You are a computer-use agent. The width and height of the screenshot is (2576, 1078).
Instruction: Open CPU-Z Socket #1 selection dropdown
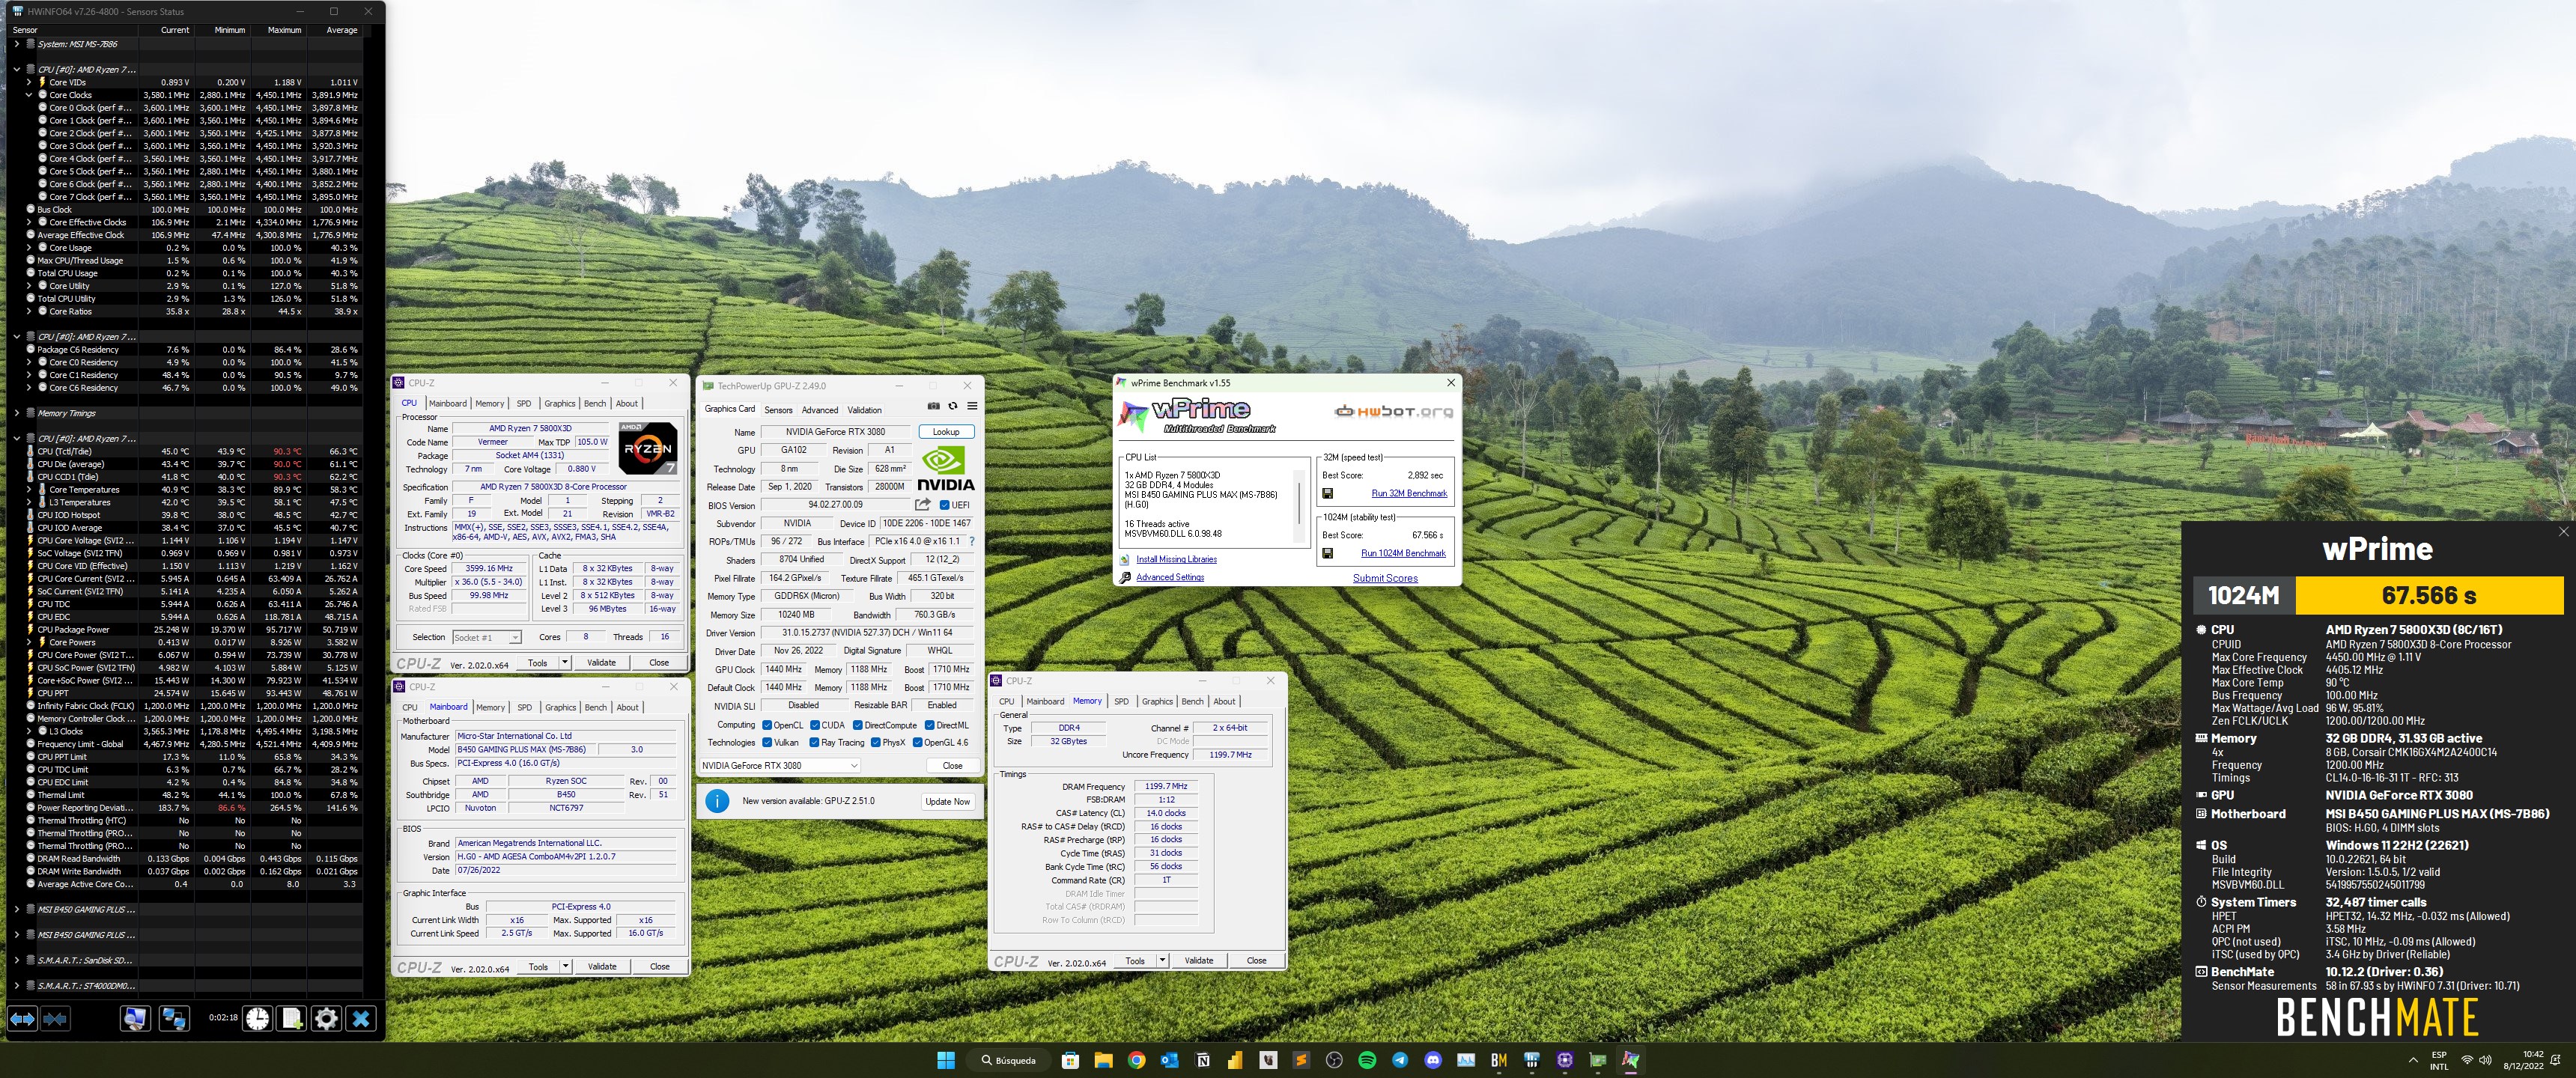click(x=487, y=637)
